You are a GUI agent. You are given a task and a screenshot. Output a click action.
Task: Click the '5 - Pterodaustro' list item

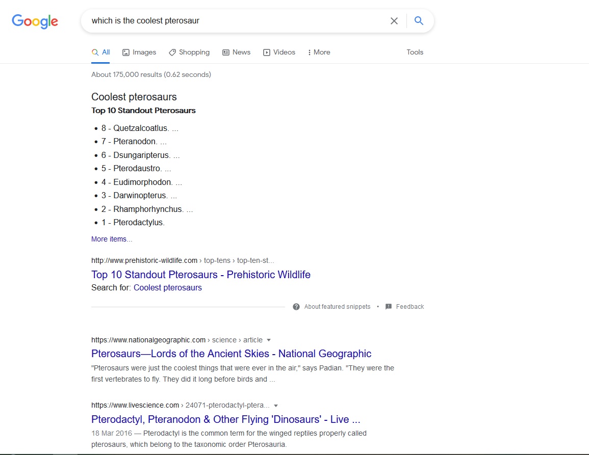[136, 169]
